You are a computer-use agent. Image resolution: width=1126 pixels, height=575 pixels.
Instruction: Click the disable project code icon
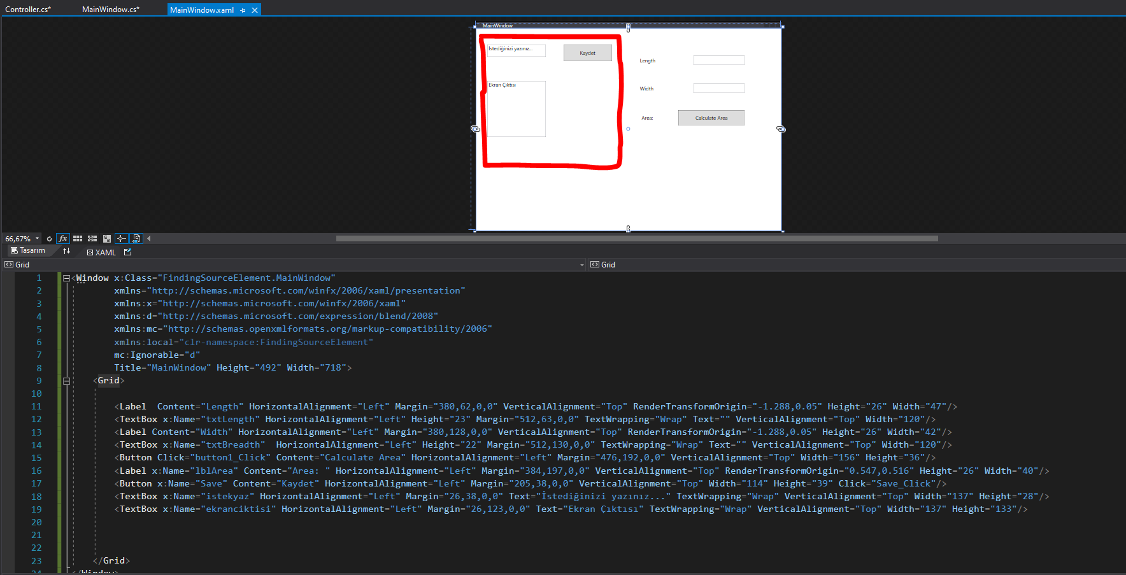point(136,238)
